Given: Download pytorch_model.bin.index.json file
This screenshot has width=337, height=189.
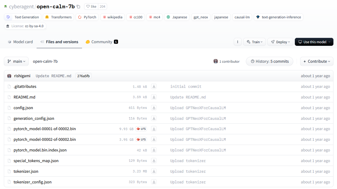Looking at the screenshot, I should (154, 150).
